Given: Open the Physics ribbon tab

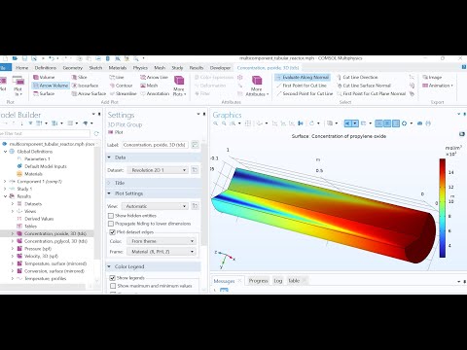Looking at the screenshot, I should pos(140,68).
